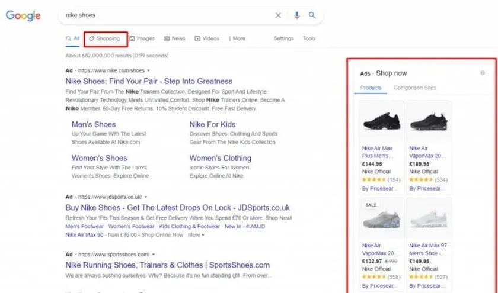Expand More sitelinks in JD Sports ad

[196, 235]
